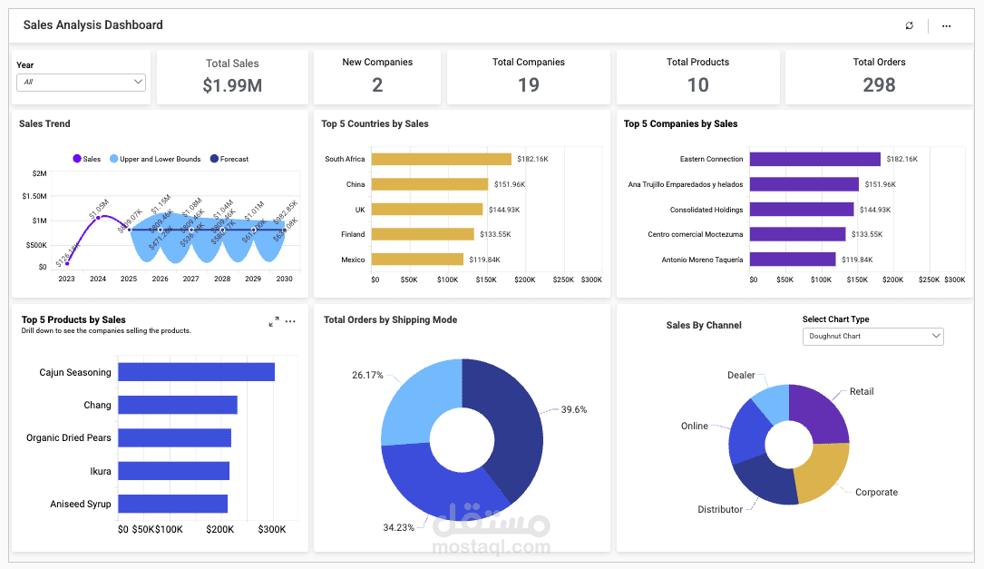Click the 26.17% shipping mode slice
Screen dimensions: 984x569
[x=417, y=402]
